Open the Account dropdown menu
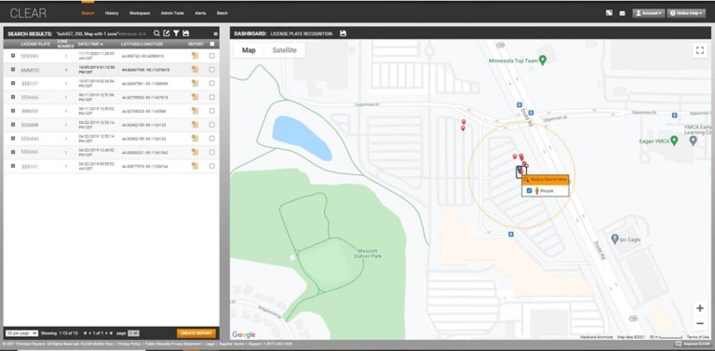Viewport: 715px width, 351px height. click(x=648, y=13)
